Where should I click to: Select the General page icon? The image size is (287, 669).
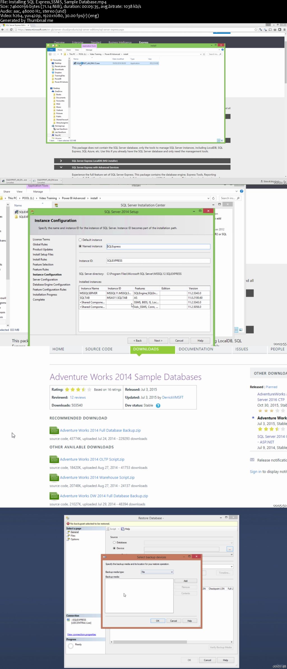(68, 532)
